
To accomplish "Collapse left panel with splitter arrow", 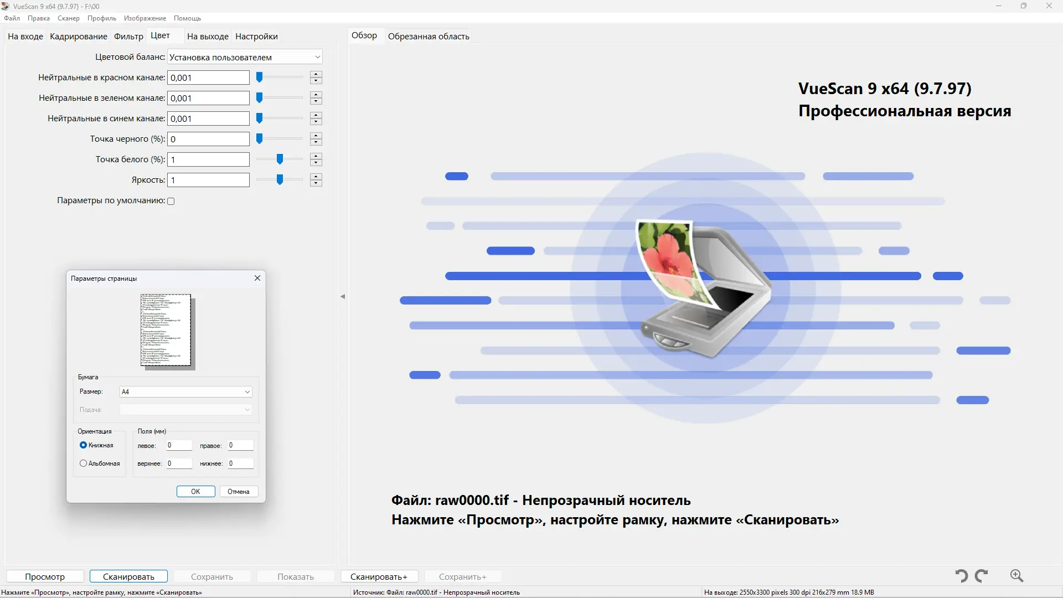I will [343, 297].
